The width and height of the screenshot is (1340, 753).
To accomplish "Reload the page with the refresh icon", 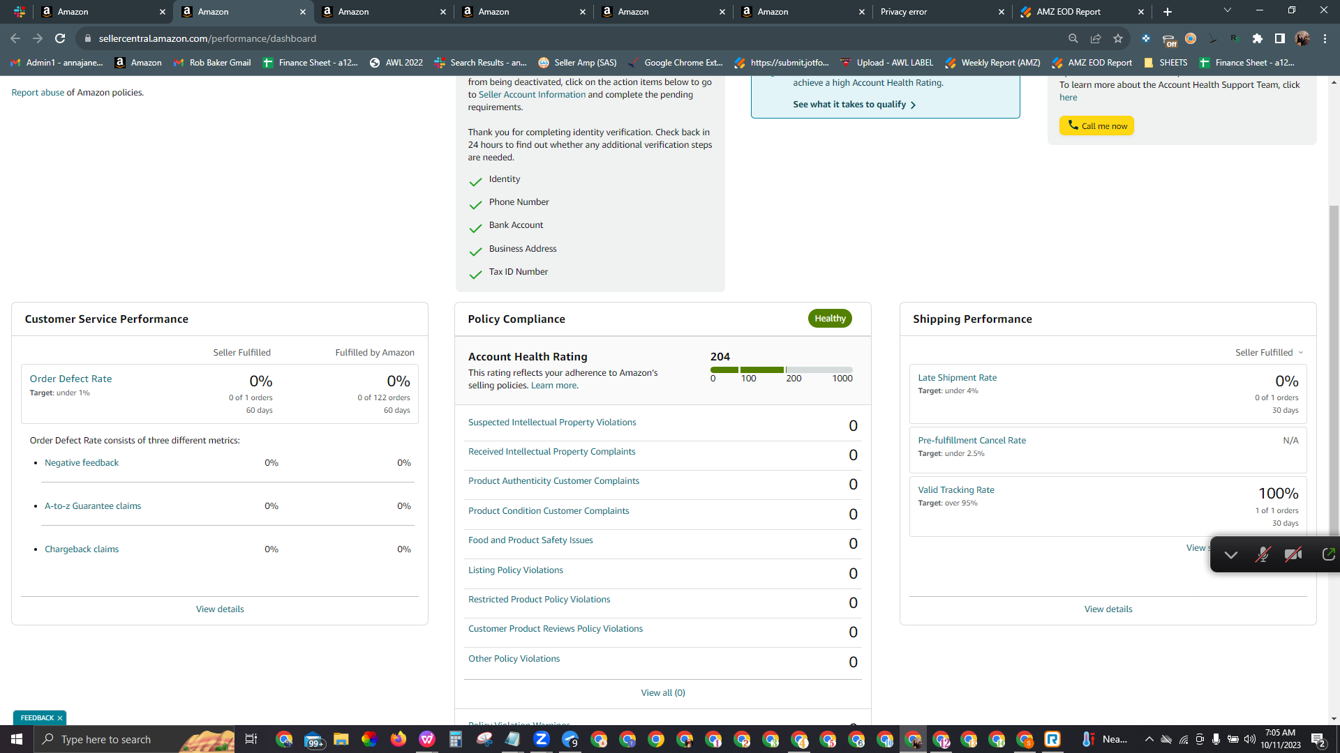I will pos(60,38).
